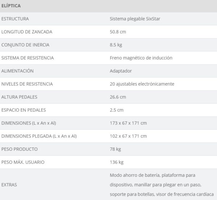Select the PESO MÁX. USUARIO label
Image resolution: width=217 pixels, height=200 pixels.
point(23,162)
